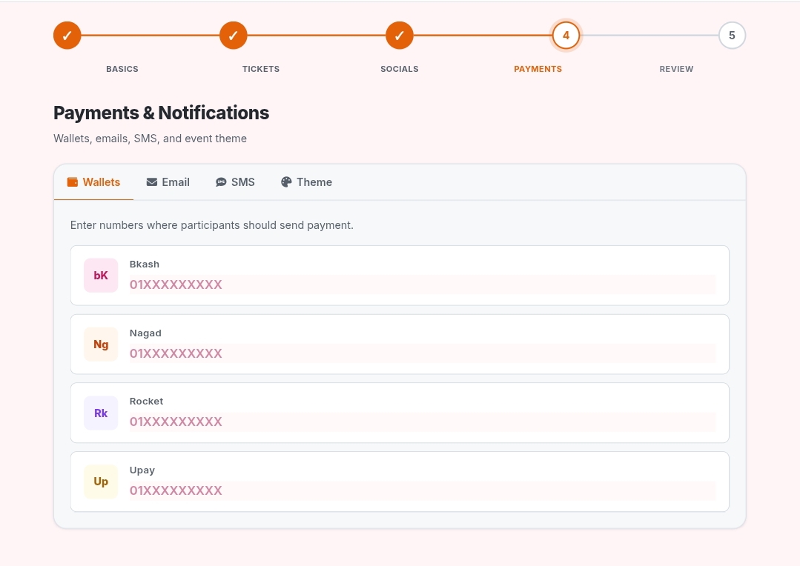Click the Nagad number input field
Viewport: 800px width, 566px height.
(x=423, y=353)
